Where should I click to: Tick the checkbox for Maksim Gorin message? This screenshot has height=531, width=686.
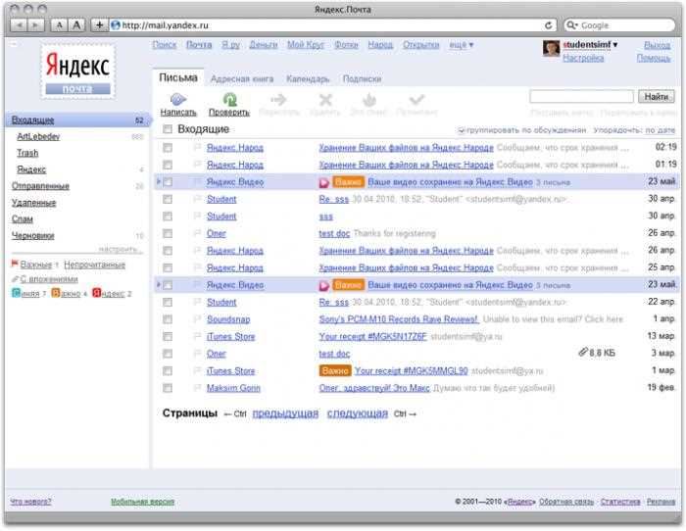(x=168, y=388)
